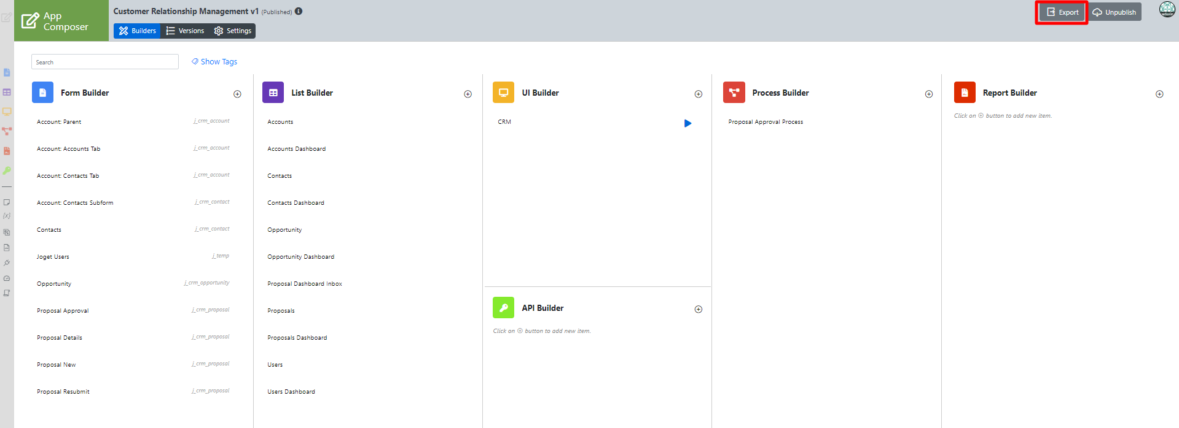
Task: Switch to the Settings tab
Action: (x=232, y=31)
